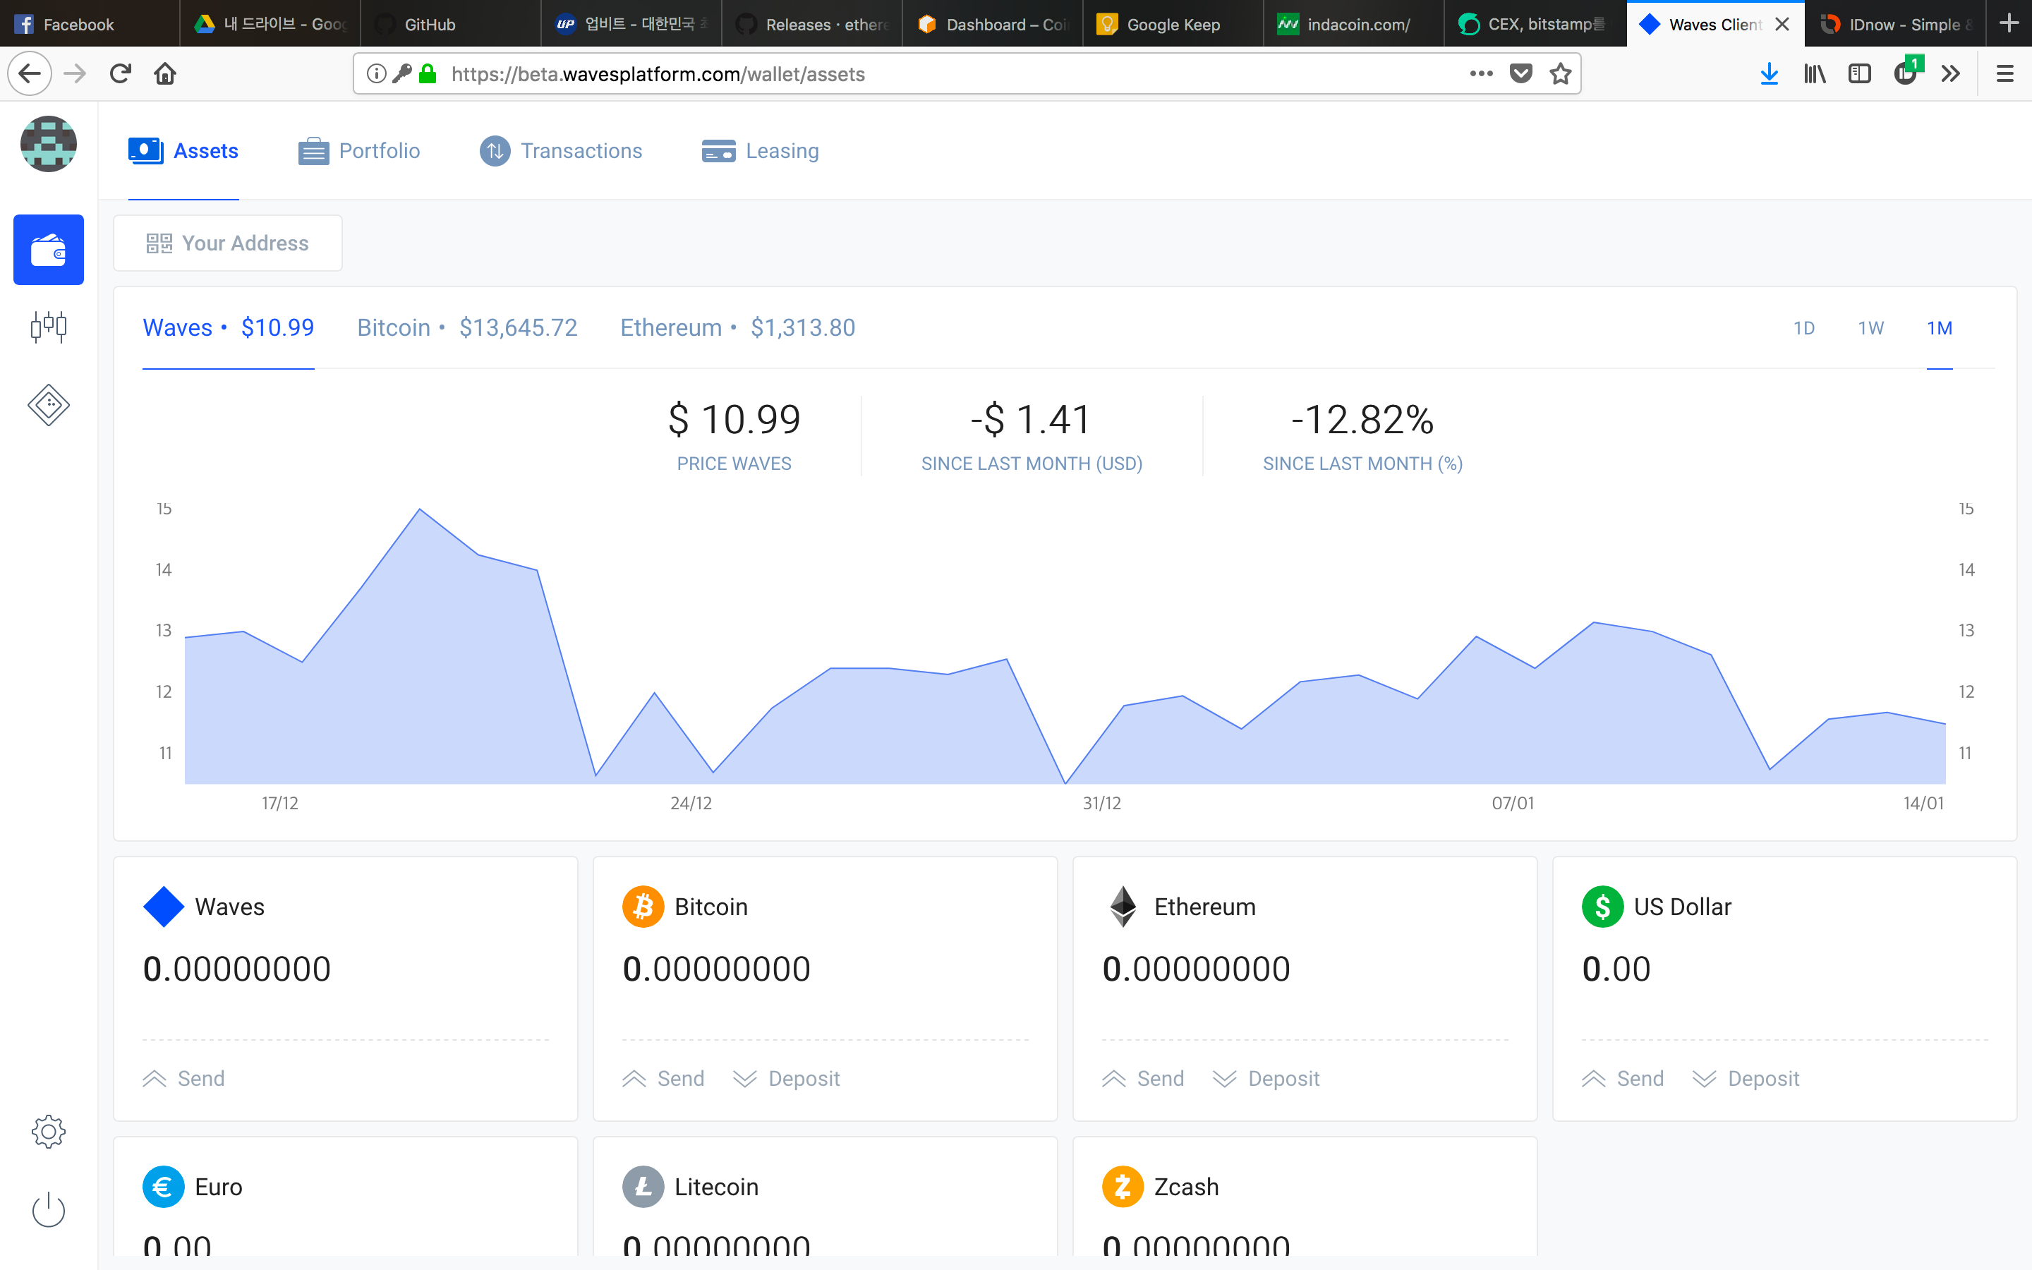Viewport: 2032px width, 1270px height.
Task: Close the Waves Client browser tab
Action: (1782, 25)
